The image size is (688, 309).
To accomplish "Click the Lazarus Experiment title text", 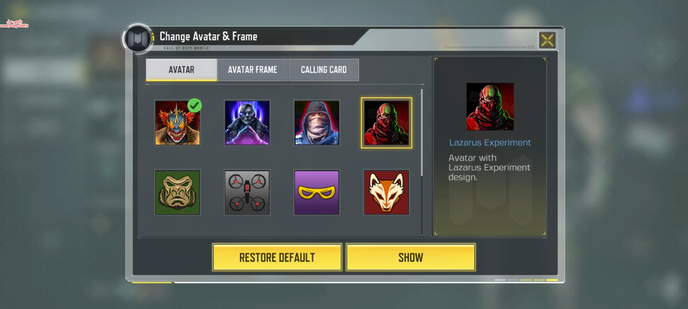I will coord(490,142).
